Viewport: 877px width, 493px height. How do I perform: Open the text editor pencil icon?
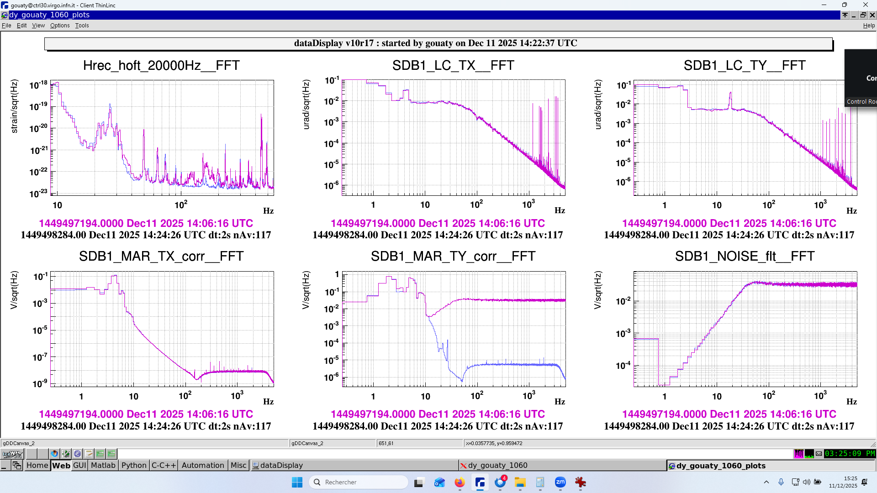pyautogui.click(x=89, y=454)
